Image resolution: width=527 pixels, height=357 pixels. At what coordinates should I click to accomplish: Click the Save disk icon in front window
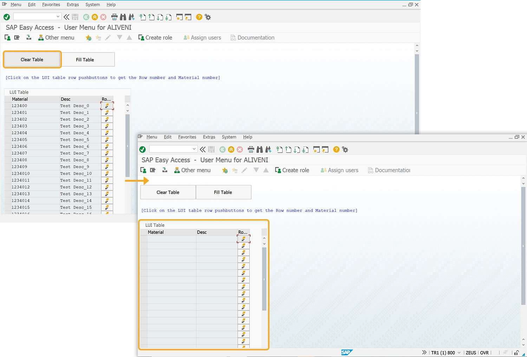[x=211, y=149]
